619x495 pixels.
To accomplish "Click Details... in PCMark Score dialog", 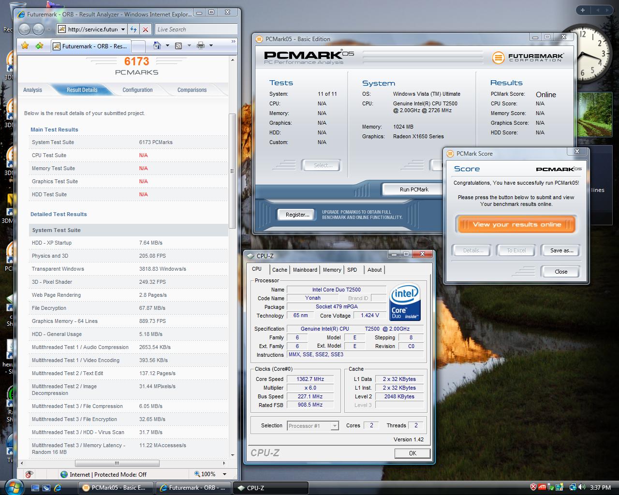I will pyautogui.click(x=472, y=250).
